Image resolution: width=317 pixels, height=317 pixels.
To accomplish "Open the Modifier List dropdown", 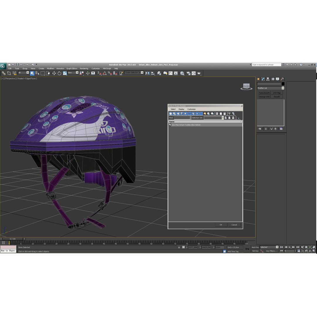I will tap(271, 88).
